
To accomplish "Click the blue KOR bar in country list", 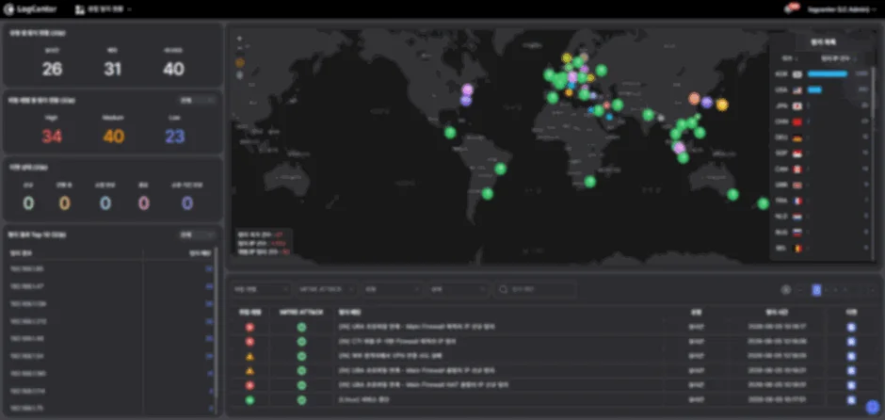I will (828, 74).
